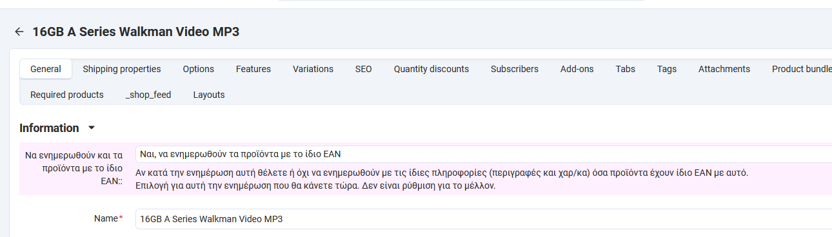Go to the Tags tab
Image resolution: width=832 pixels, height=237 pixels.
(667, 69)
